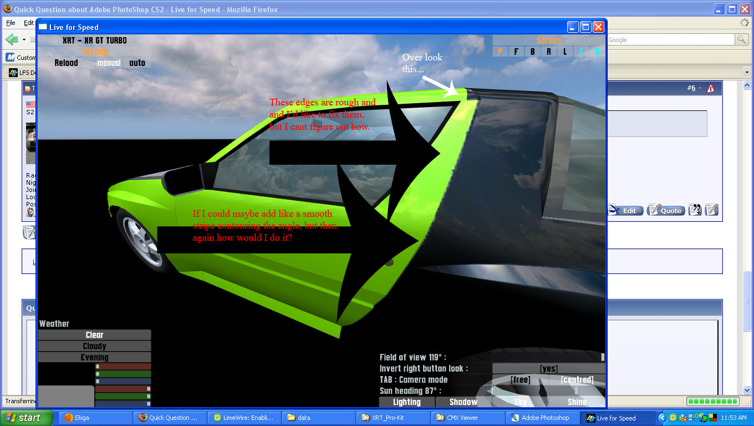Click the lower green colour slider
The height and width of the screenshot is (426, 754).
(x=123, y=396)
